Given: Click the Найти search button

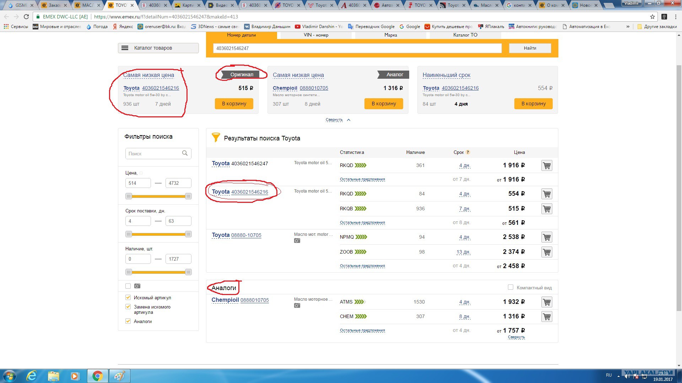Looking at the screenshot, I should click(x=530, y=48).
